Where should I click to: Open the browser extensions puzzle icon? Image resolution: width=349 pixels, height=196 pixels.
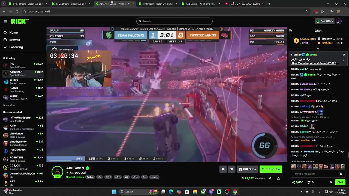[322, 11]
